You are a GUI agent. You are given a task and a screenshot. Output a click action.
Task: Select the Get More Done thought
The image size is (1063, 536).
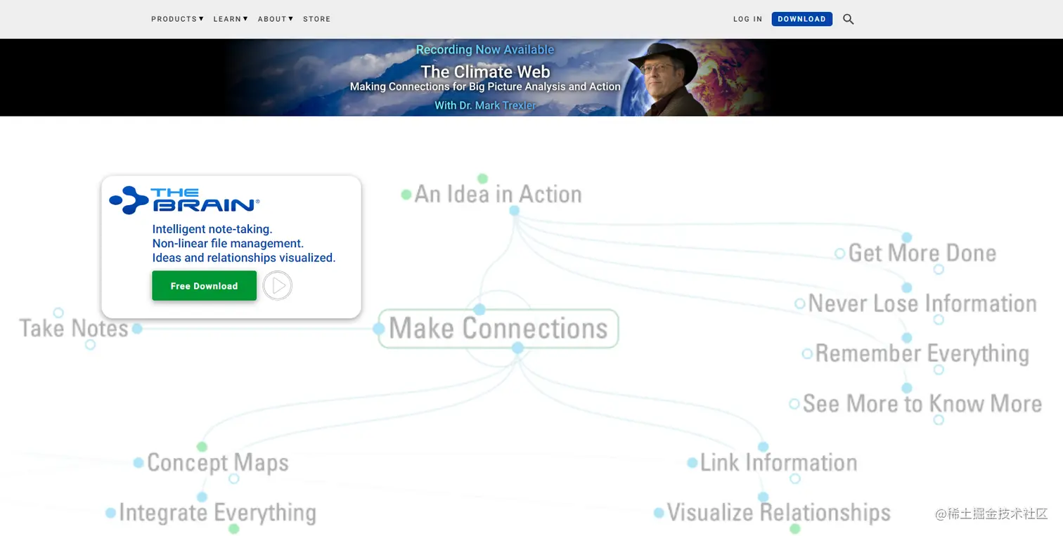coord(922,253)
